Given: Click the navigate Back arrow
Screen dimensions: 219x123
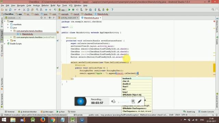Looking at the screenshot, I should point(46,10).
